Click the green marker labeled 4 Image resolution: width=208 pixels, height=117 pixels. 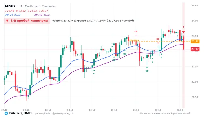click(x=94, y=73)
